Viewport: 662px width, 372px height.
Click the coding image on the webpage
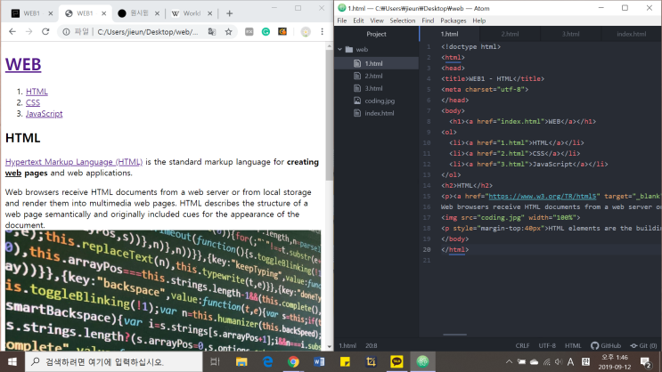click(x=163, y=290)
